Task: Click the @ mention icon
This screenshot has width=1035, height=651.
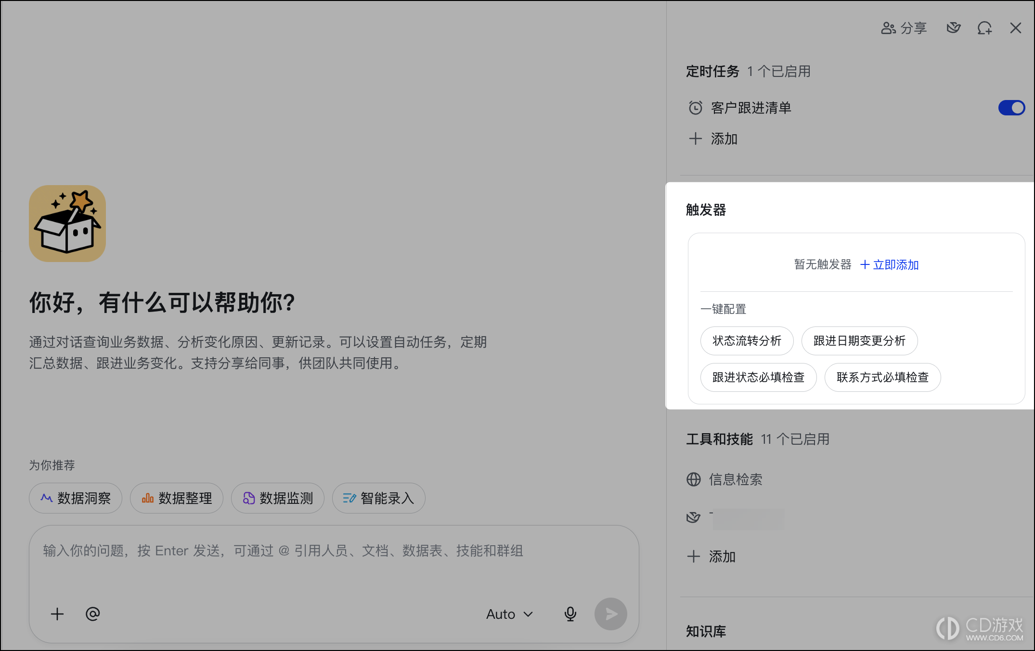Action: click(92, 614)
